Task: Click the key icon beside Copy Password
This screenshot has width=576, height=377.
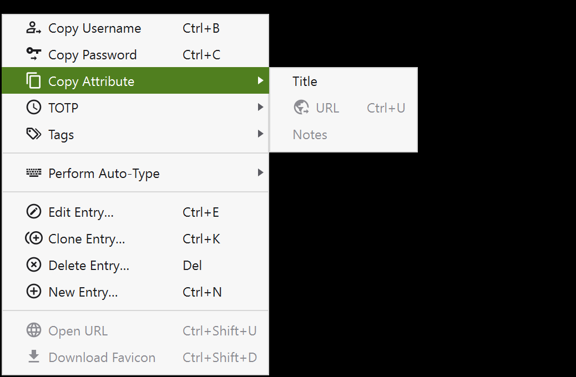Action: [34, 54]
